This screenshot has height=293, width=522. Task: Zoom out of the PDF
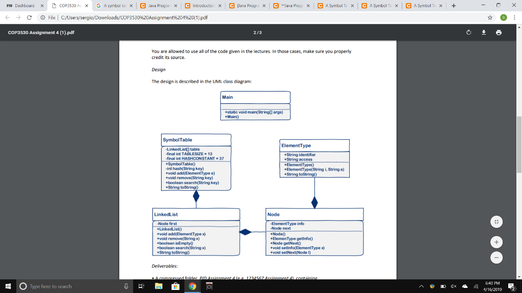pyautogui.click(x=496, y=257)
